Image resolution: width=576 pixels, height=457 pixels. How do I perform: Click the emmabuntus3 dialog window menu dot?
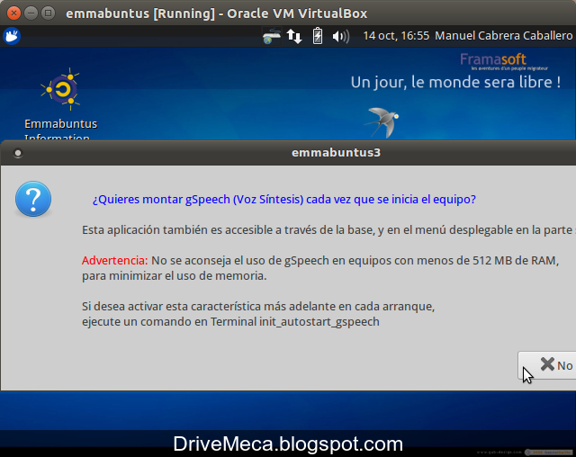(x=18, y=153)
